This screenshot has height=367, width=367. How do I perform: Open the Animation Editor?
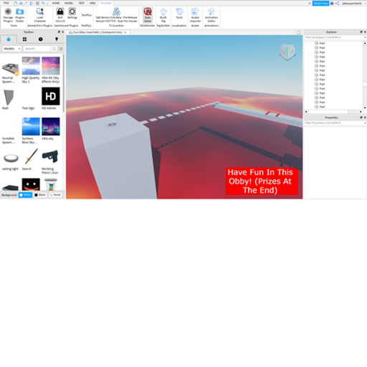click(x=211, y=15)
